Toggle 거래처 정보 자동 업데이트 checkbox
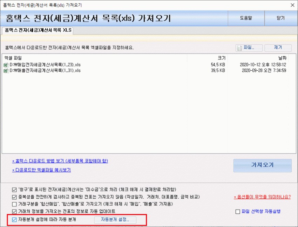The width and height of the screenshot is (298, 227). (14, 212)
